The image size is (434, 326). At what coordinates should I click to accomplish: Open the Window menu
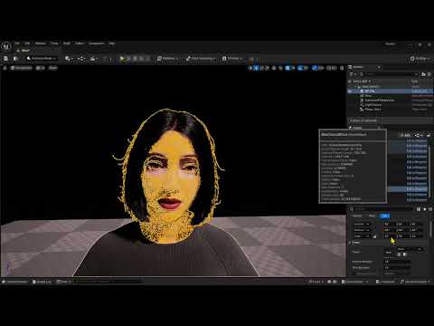point(41,43)
